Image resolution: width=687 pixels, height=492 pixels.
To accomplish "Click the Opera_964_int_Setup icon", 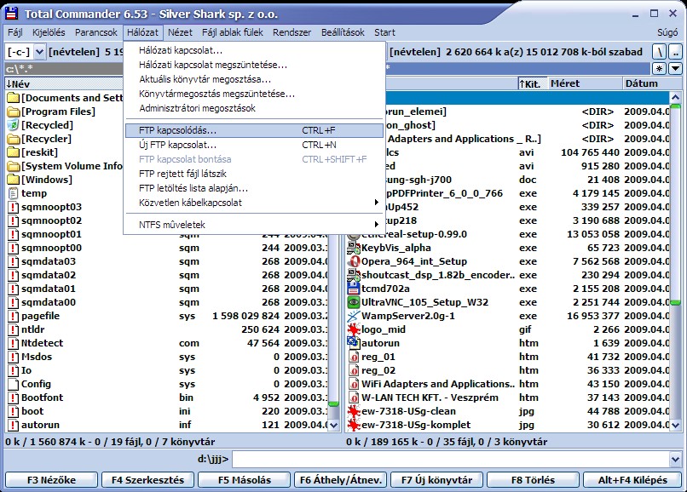I will coord(353,260).
